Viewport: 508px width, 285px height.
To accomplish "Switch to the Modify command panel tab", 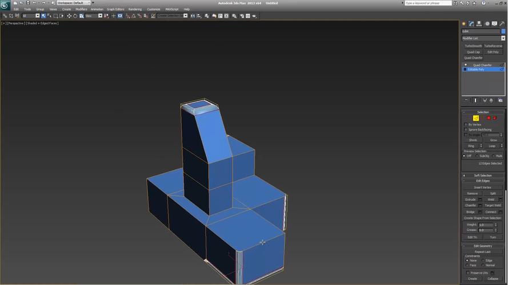I will point(471,23).
